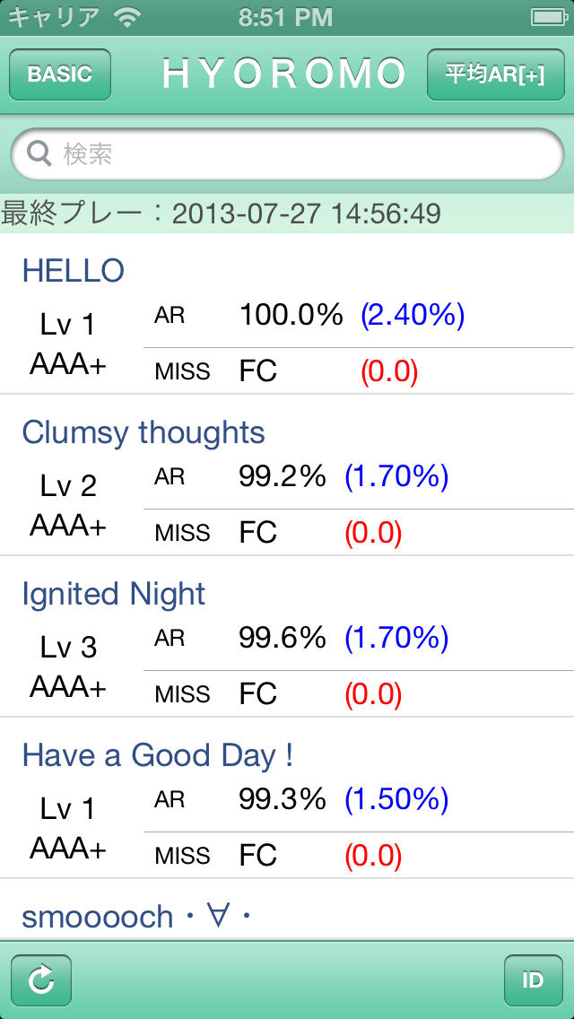This screenshot has height=1019, width=574.
Task: Tap the blue (2.40%) AR difference
Action: 413,315
